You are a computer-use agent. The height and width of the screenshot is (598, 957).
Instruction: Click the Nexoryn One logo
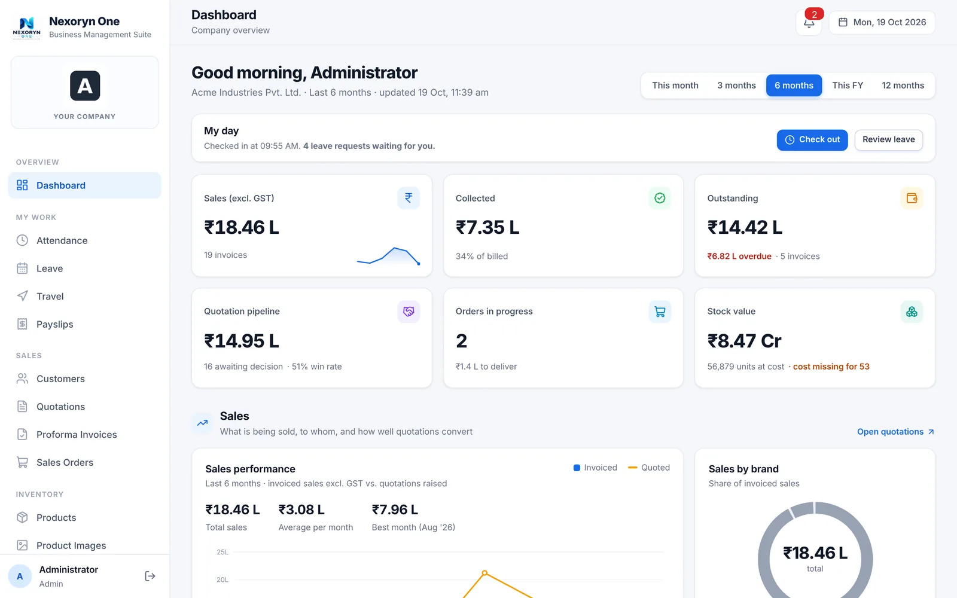coord(27,27)
